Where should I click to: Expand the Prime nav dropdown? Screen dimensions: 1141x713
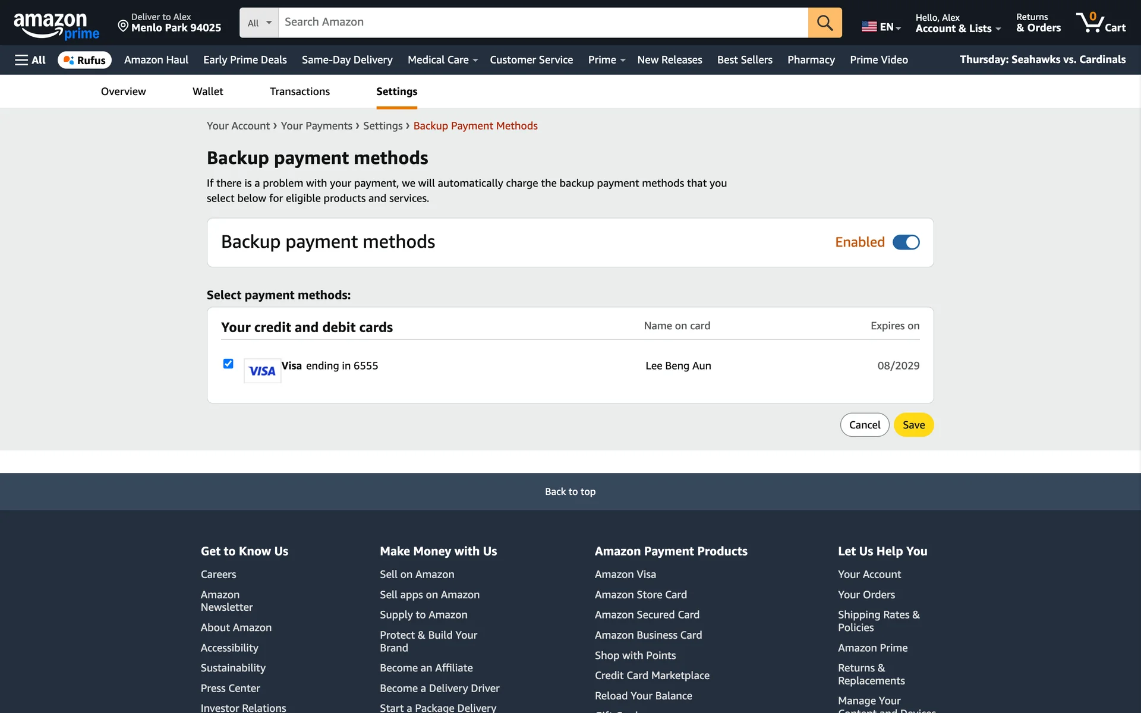tap(606, 60)
